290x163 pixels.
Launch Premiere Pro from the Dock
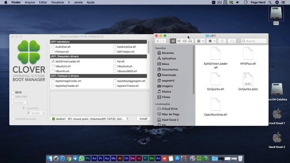(101, 158)
